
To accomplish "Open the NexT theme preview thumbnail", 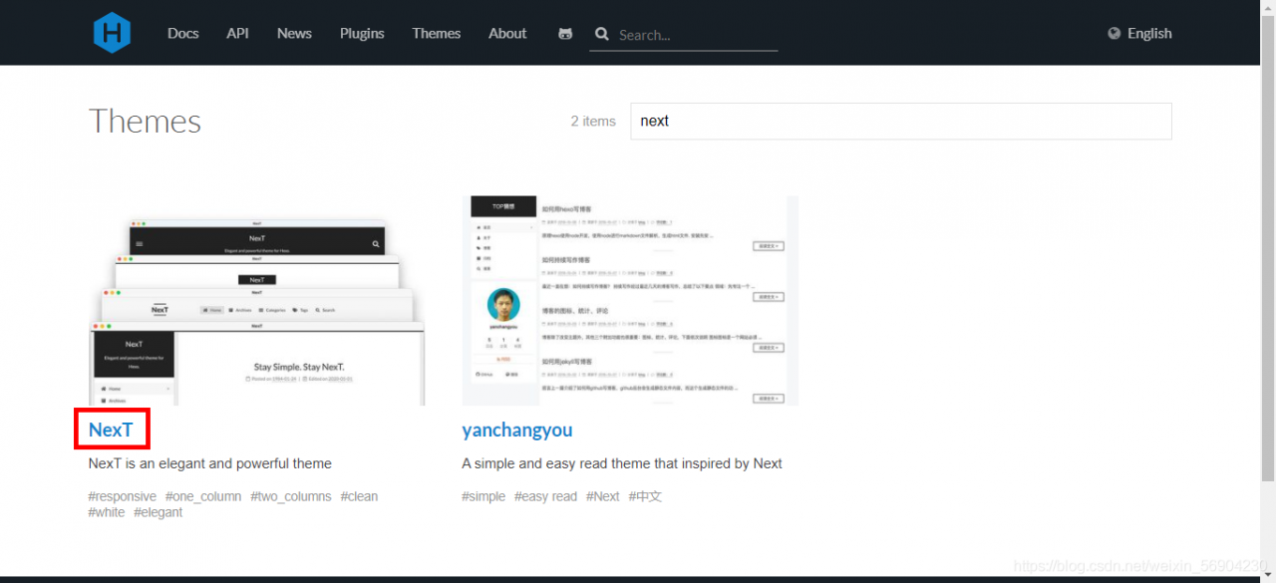I will coord(257,301).
